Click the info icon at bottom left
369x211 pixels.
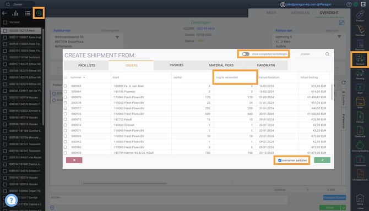click(52, 208)
